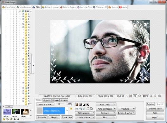Click the round info icon in status bar
Viewport: 167px width, 123px height.
[159, 96]
